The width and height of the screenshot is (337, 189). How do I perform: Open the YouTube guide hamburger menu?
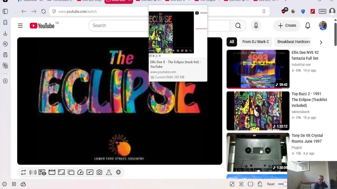coord(20,25)
